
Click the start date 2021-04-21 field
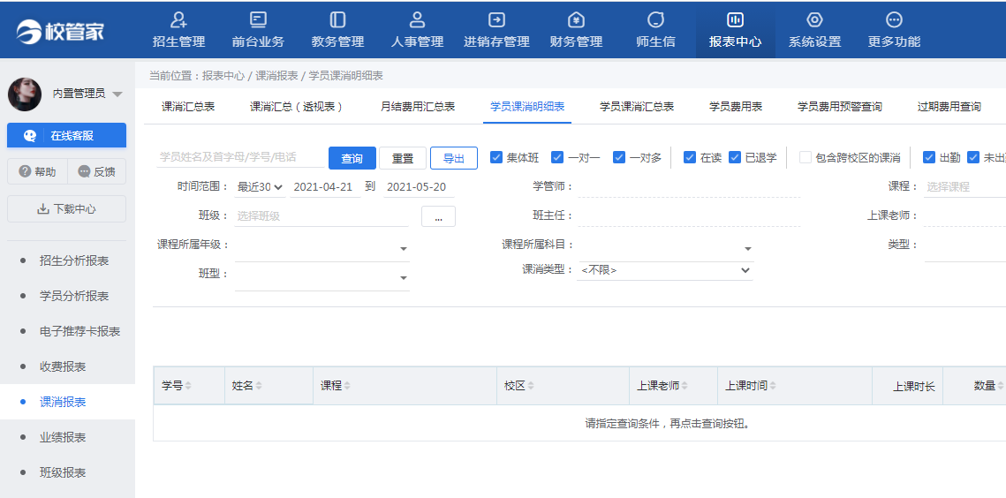(x=325, y=187)
